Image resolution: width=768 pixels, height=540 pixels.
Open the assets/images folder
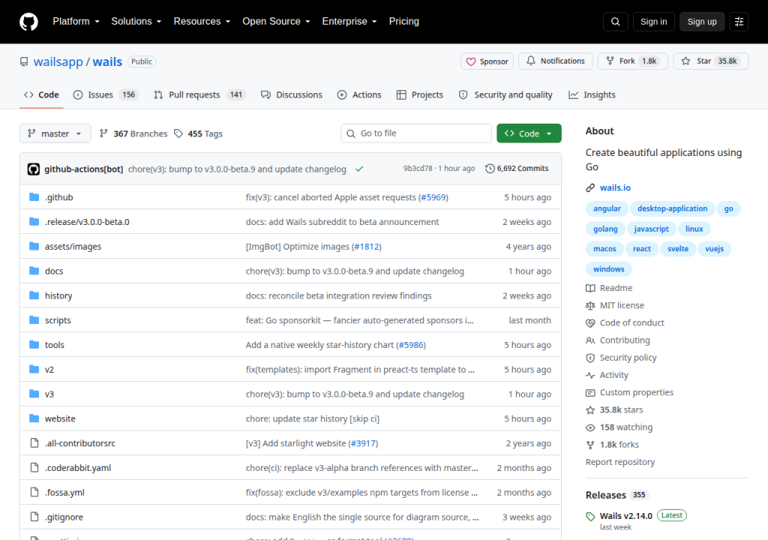tap(73, 247)
